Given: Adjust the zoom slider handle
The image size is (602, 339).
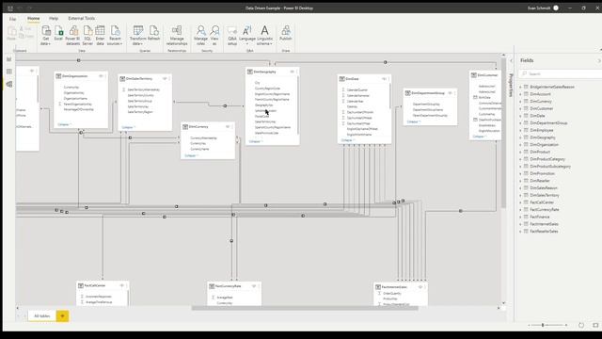Looking at the screenshot, I should point(543,325).
